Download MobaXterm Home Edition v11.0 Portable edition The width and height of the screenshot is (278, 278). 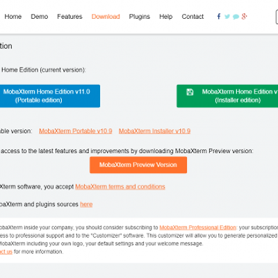pos(49,96)
